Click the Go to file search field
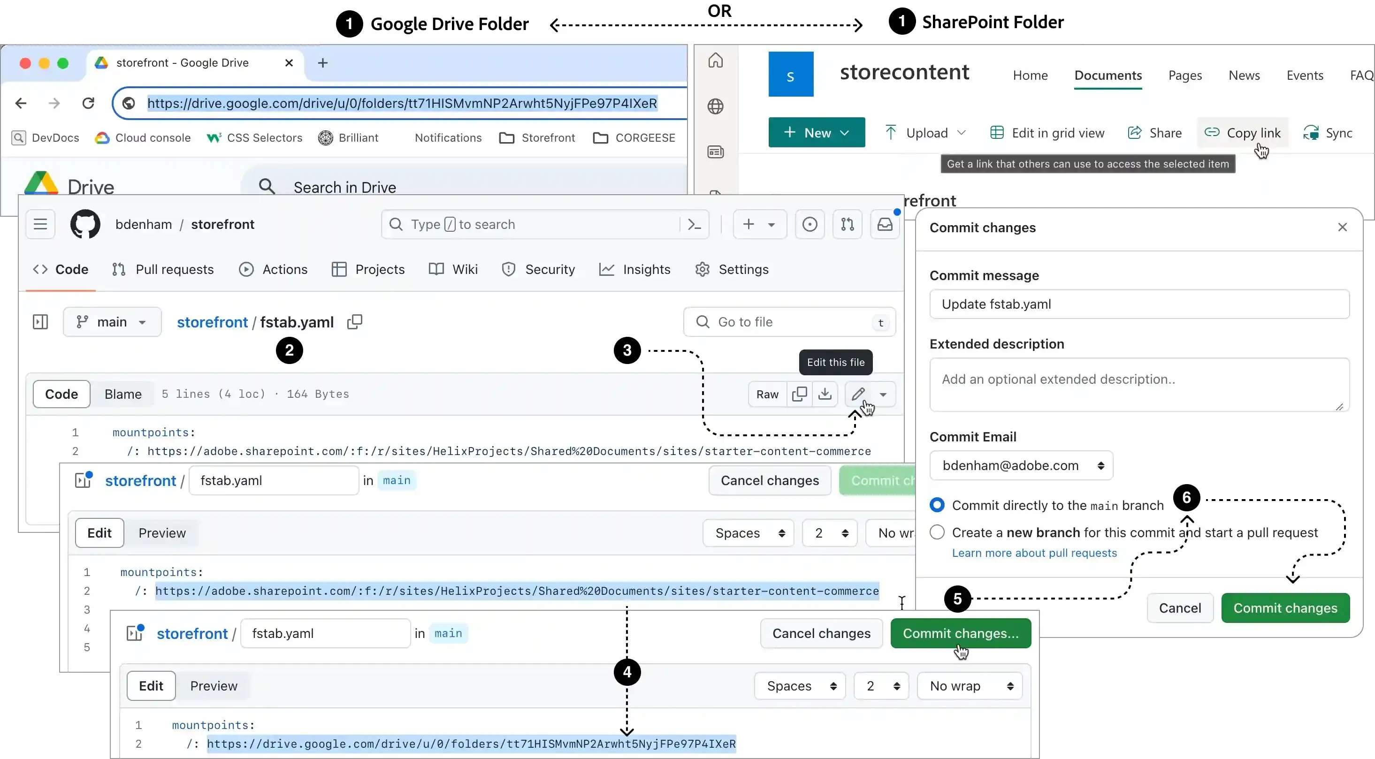 pyautogui.click(x=789, y=322)
